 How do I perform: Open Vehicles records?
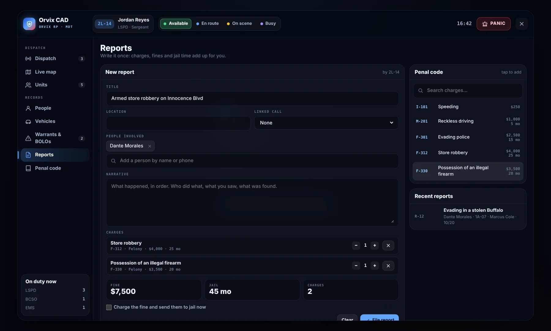coord(55,121)
